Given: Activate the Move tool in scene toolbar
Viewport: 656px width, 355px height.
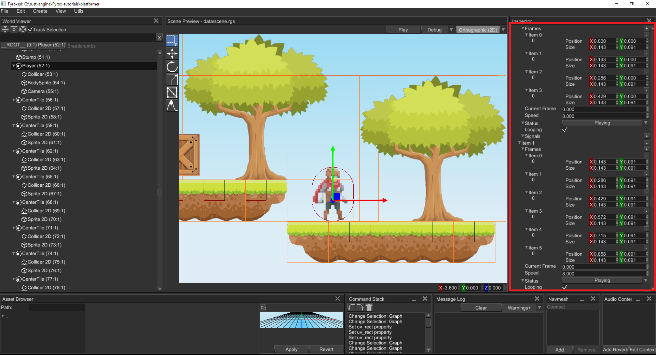Looking at the screenshot, I should pos(172,53).
